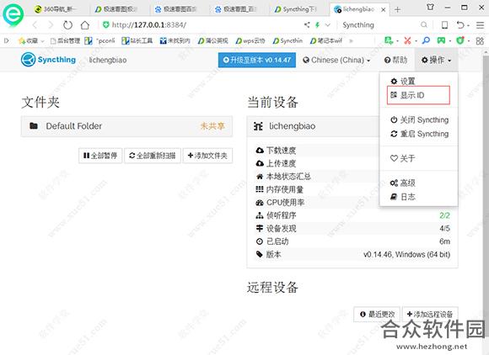Screen dimensions: 489x355
Task: Click the browser forward arrow
Action: [x=51, y=25]
